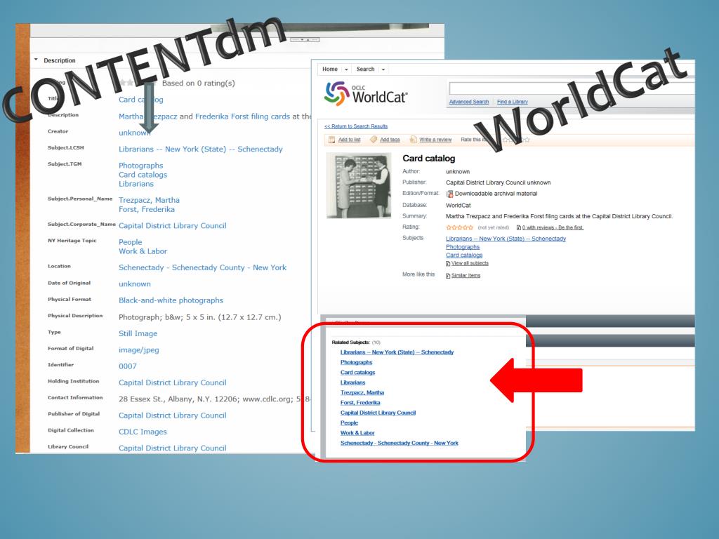The image size is (719, 539).
Task: Click the image/jpeg format link
Action: pos(138,350)
